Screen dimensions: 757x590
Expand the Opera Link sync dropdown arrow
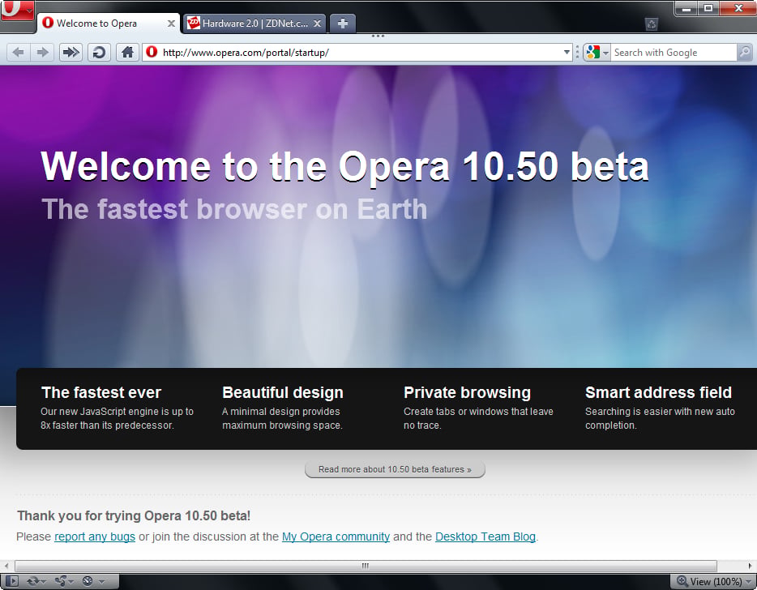tap(44, 582)
